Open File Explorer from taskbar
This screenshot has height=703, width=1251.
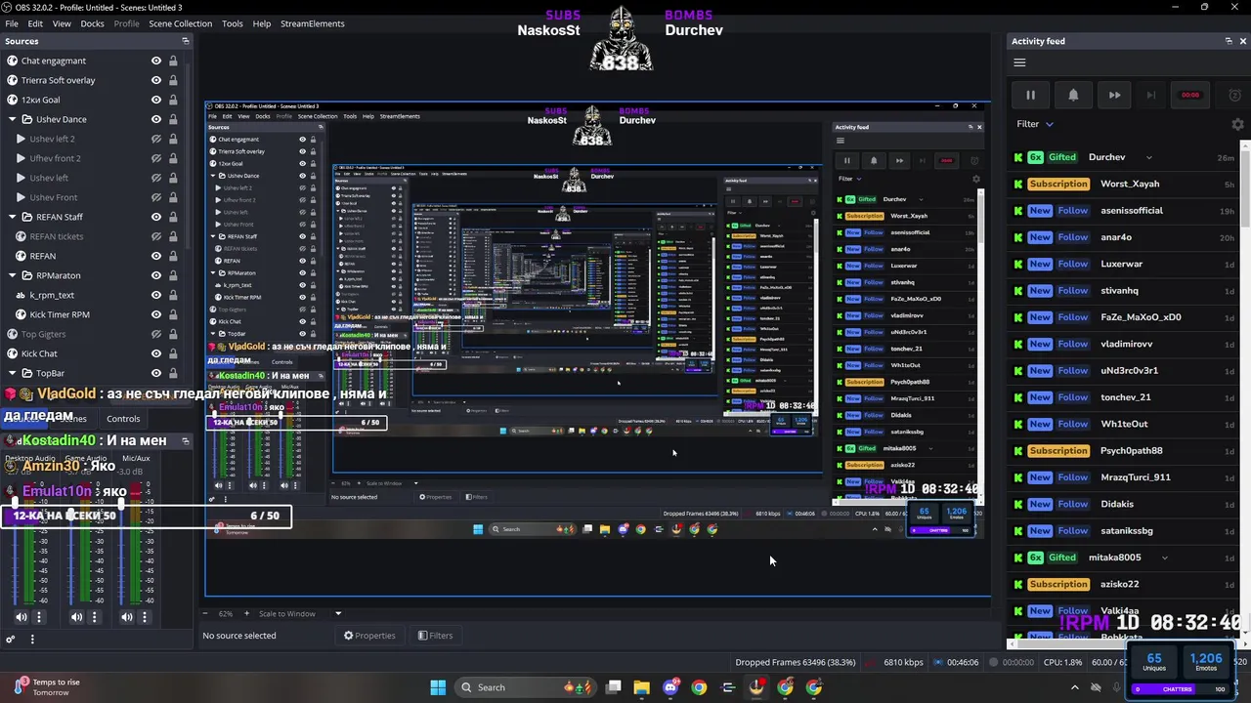coord(641,687)
